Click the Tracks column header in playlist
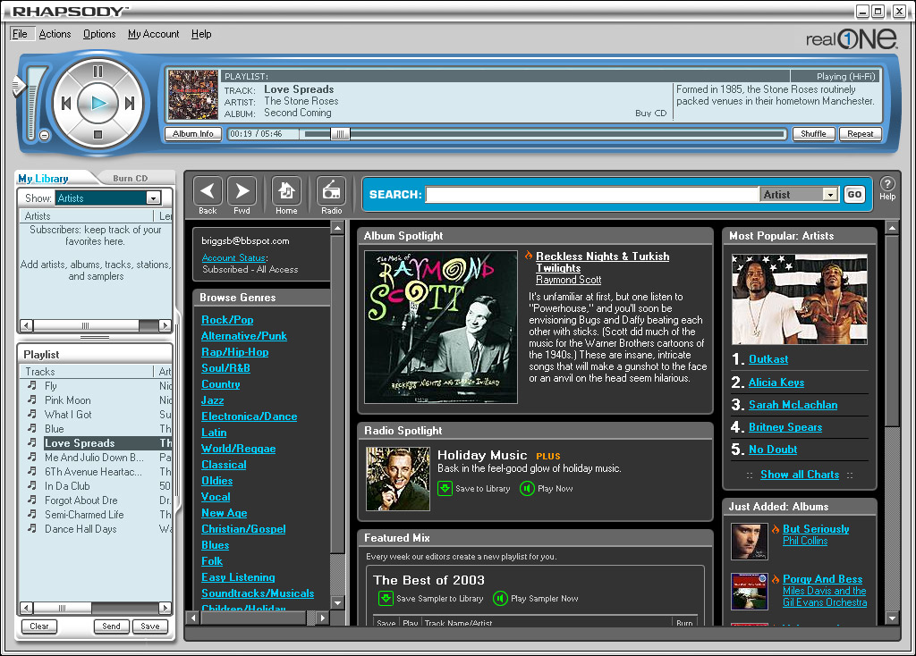Viewport: 916px width, 656px height. [87, 372]
